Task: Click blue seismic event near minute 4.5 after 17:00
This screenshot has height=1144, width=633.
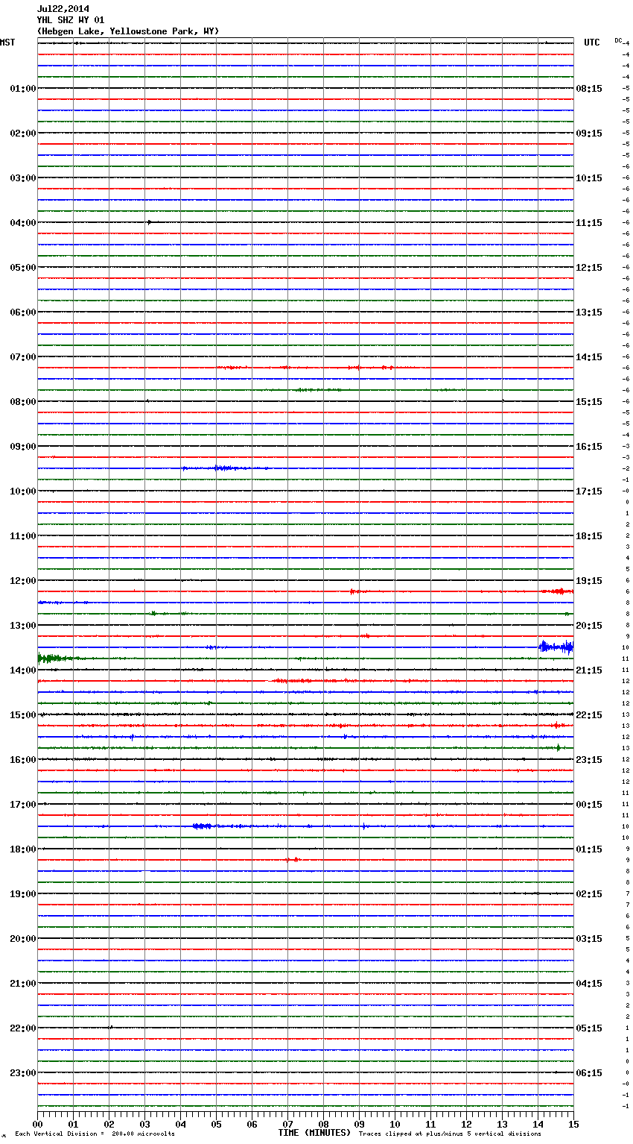Action: (203, 826)
